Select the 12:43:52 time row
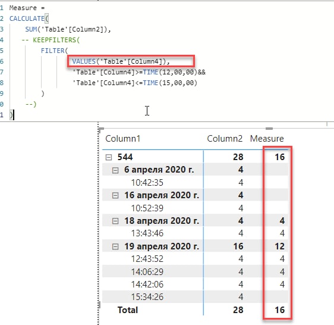 [147, 259]
